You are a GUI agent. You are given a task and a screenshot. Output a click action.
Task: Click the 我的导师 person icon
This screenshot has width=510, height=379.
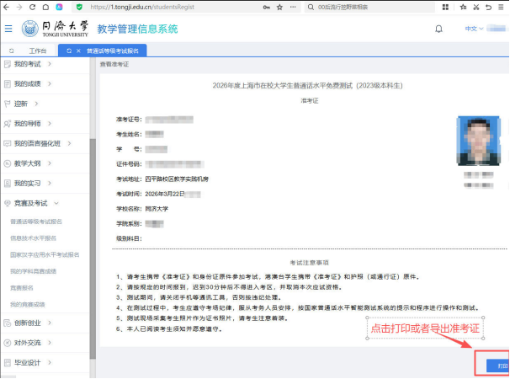tap(8, 124)
